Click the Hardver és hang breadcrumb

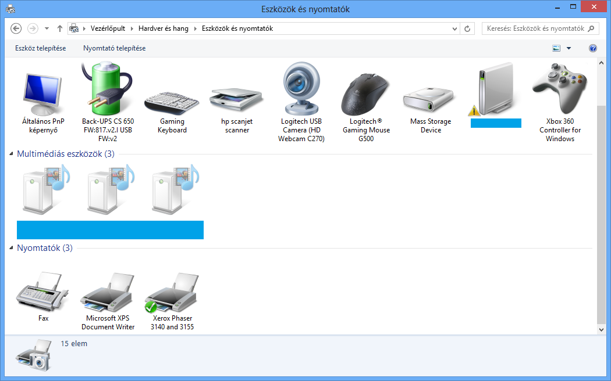pos(164,28)
